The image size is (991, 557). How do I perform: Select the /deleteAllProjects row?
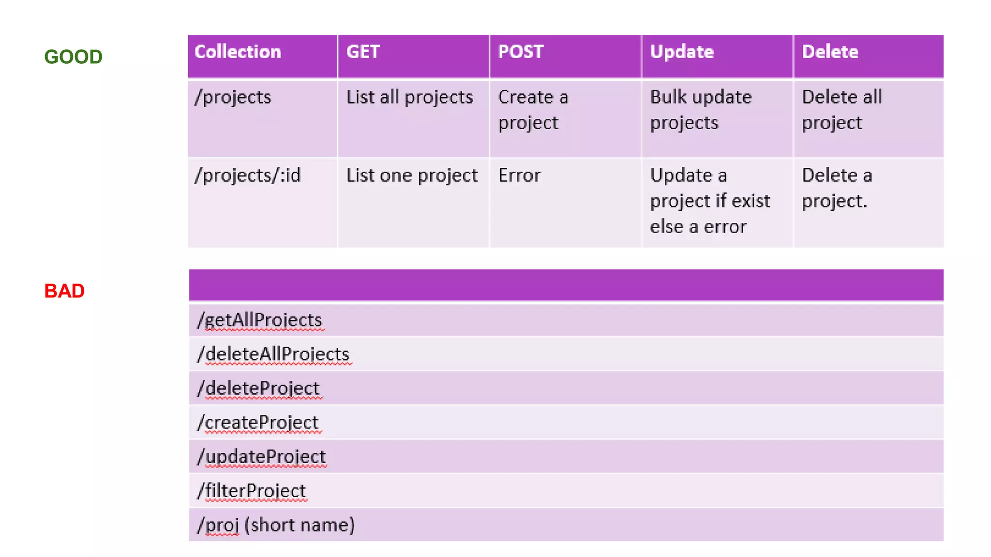pos(273,354)
